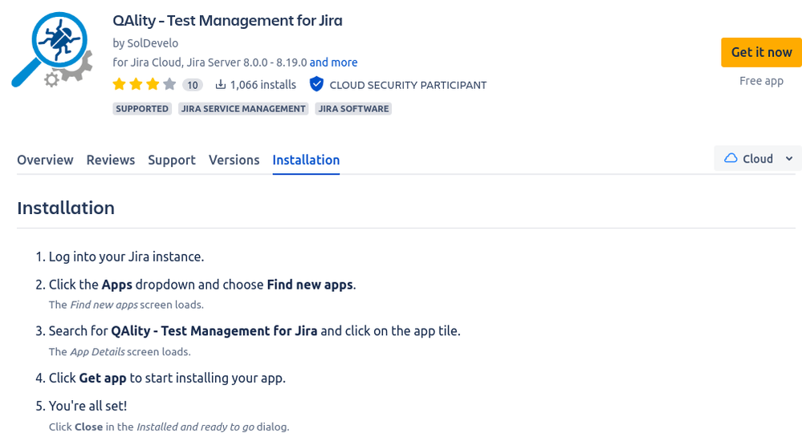The image size is (802, 445).
Task: Click the cloud security shield icon
Action: (x=316, y=84)
